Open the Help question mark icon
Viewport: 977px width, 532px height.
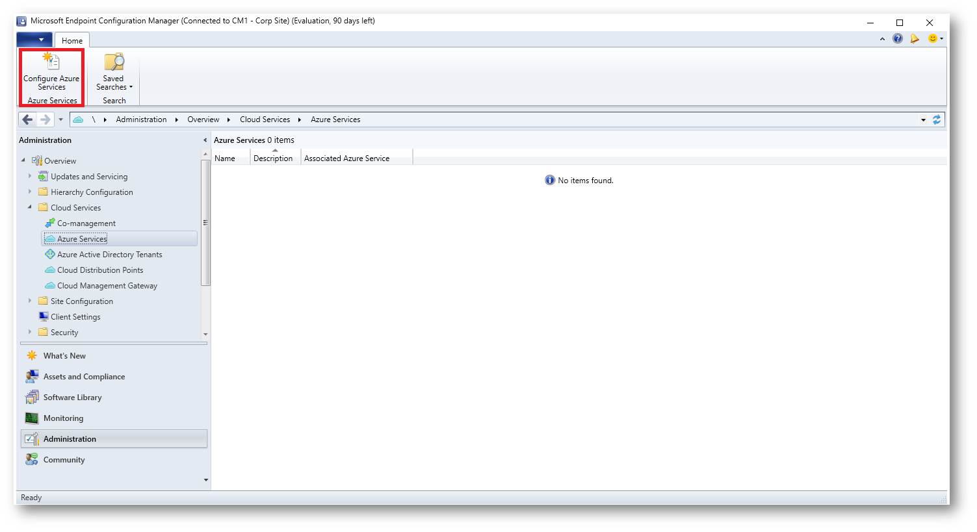point(898,38)
